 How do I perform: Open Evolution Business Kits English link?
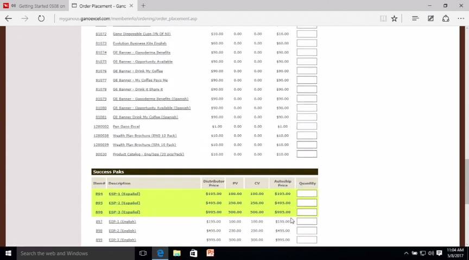[x=140, y=43]
